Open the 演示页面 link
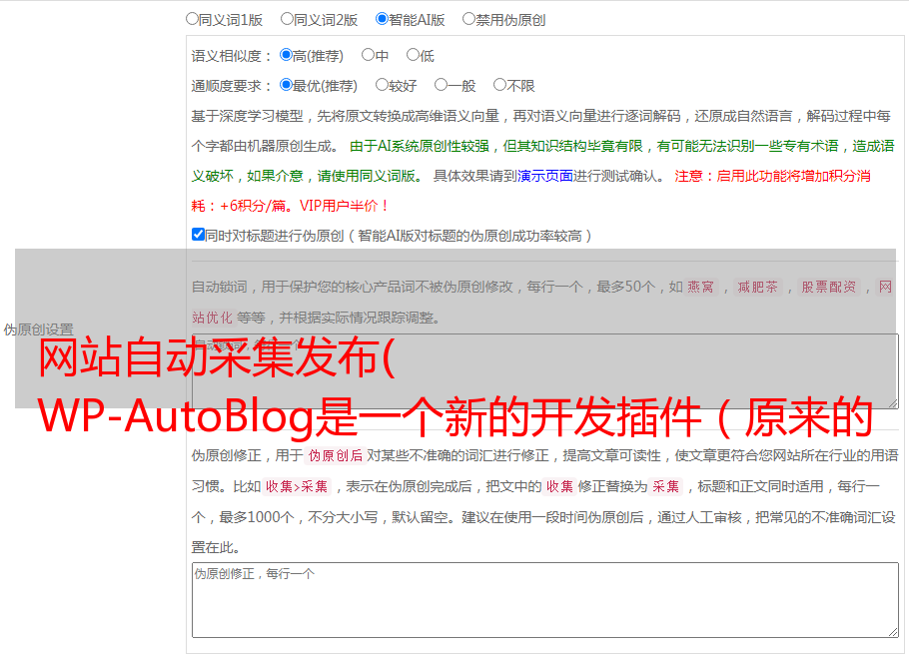Image resolution: width=910 pixels, height=657 pixels. pyautogui.click(x=545, y=176)
